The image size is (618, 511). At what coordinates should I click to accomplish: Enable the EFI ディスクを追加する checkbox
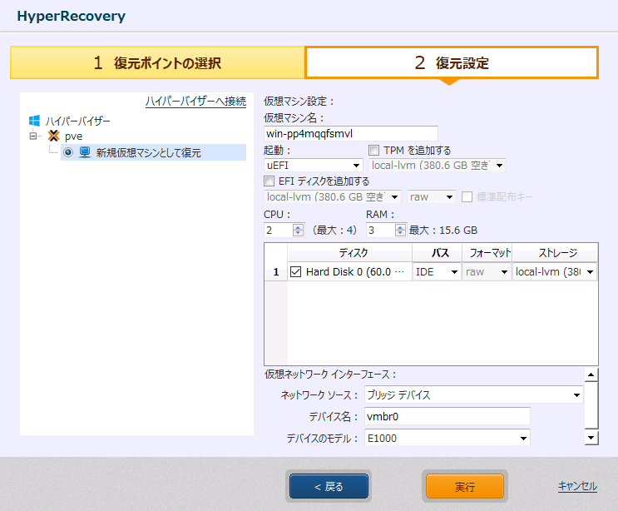coord(269,181)
